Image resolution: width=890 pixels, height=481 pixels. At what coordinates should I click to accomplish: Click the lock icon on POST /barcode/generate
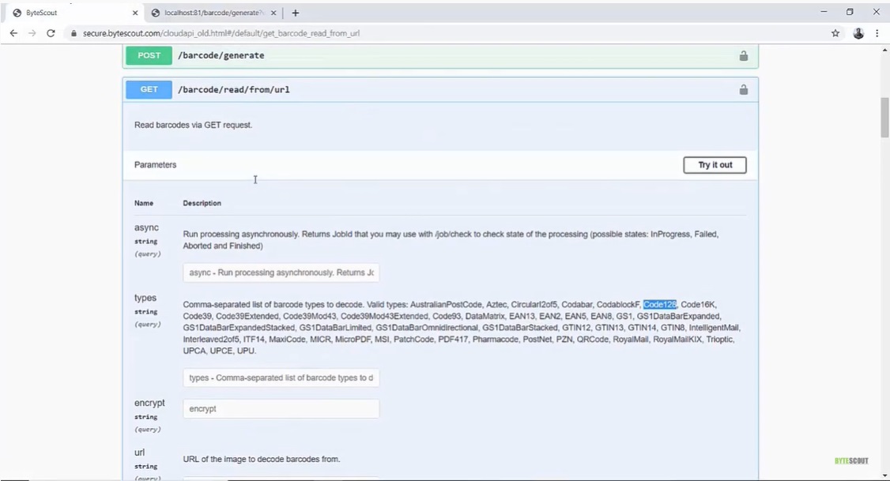tap(744, 55)
